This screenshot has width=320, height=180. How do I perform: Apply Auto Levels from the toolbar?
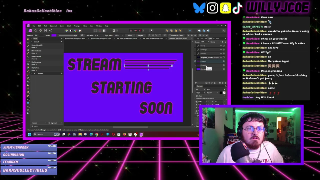coord(66,30)
